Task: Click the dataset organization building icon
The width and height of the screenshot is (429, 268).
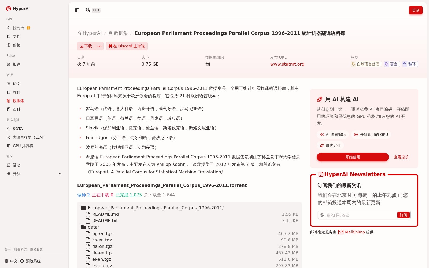Action: coord(208,64)
